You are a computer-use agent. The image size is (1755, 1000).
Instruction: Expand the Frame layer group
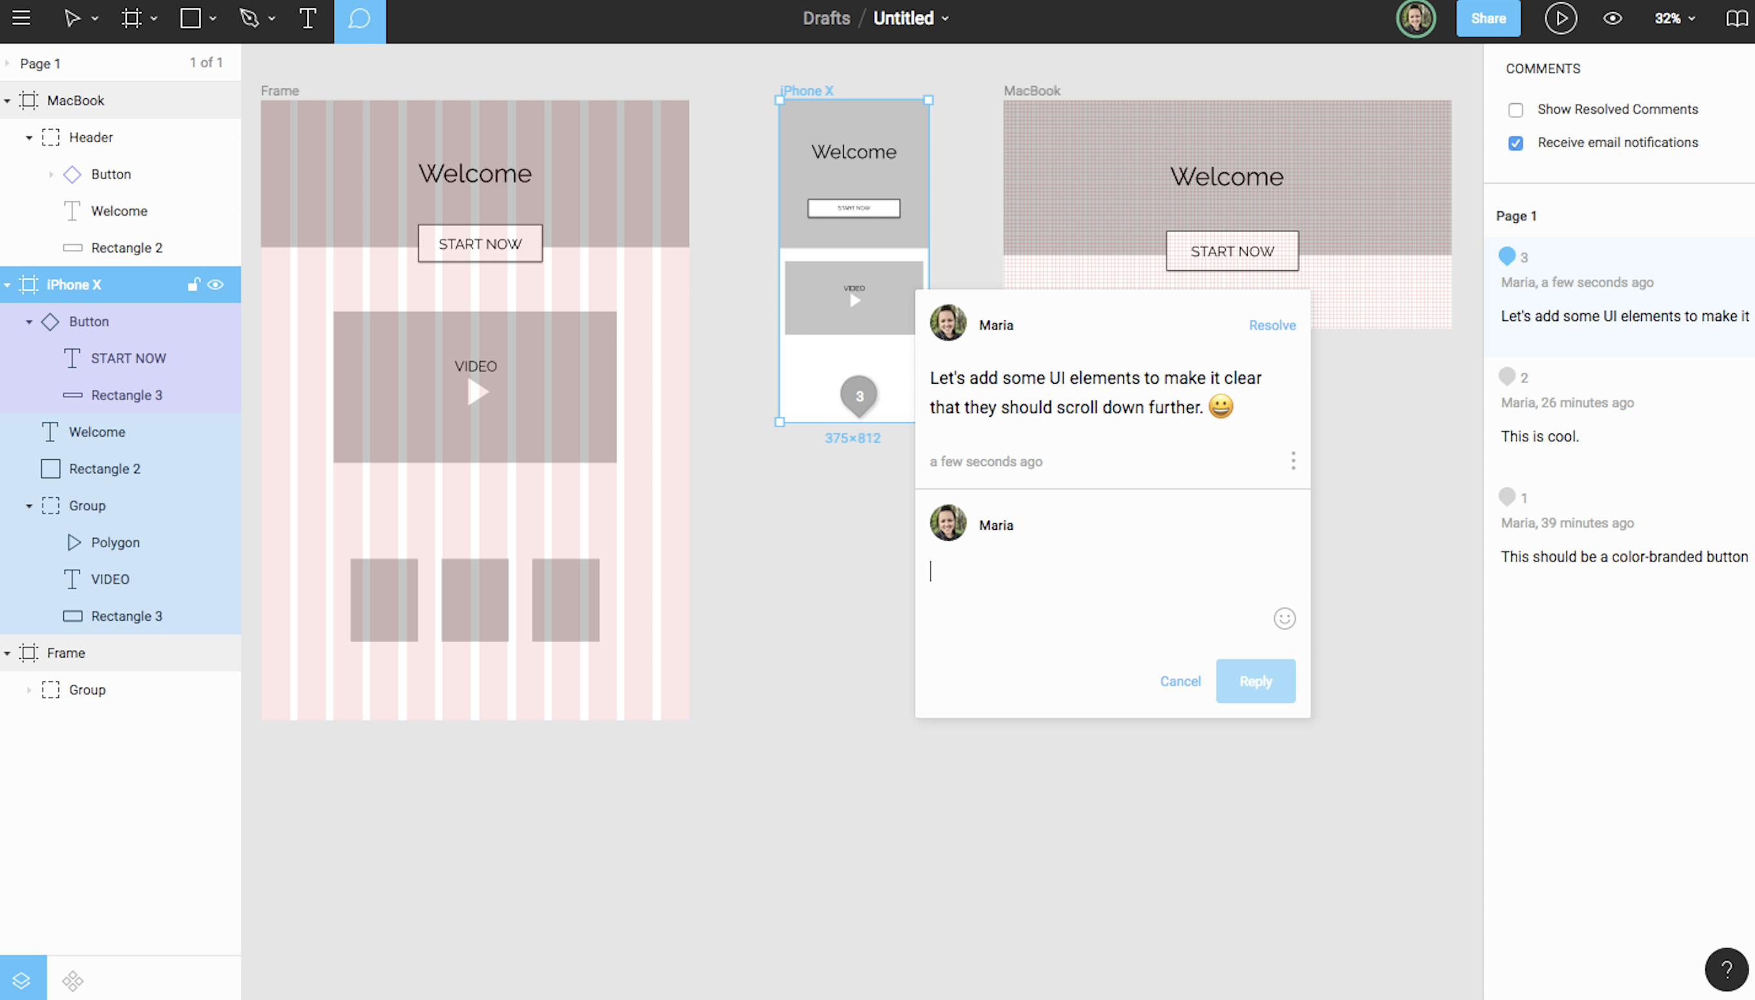click(x=10, y=653)
